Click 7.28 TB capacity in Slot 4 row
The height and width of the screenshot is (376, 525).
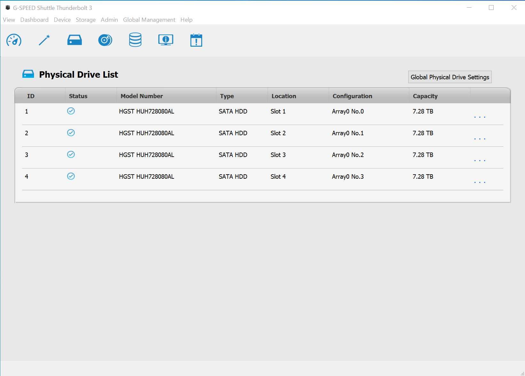click(423, 176)
